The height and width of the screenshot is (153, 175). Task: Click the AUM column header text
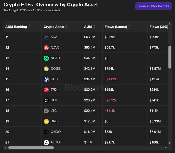[88, 27]
